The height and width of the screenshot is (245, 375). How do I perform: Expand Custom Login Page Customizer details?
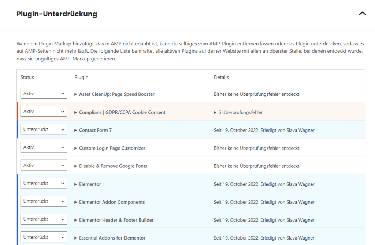(110, 148)
